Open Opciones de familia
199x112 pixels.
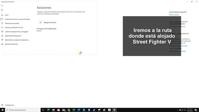11,44
